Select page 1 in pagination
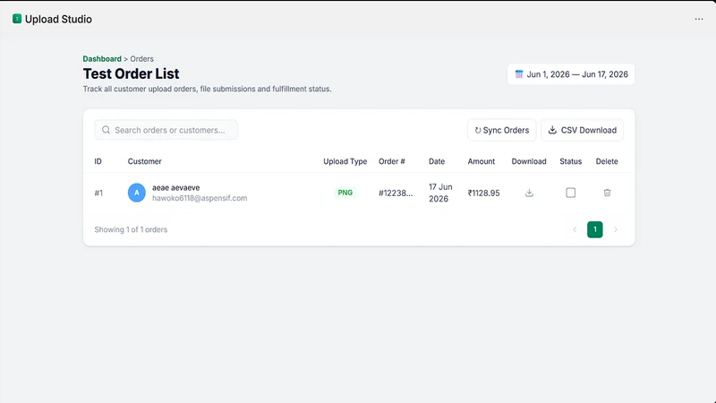Viewport: 716px width, 403px height. 594,229
